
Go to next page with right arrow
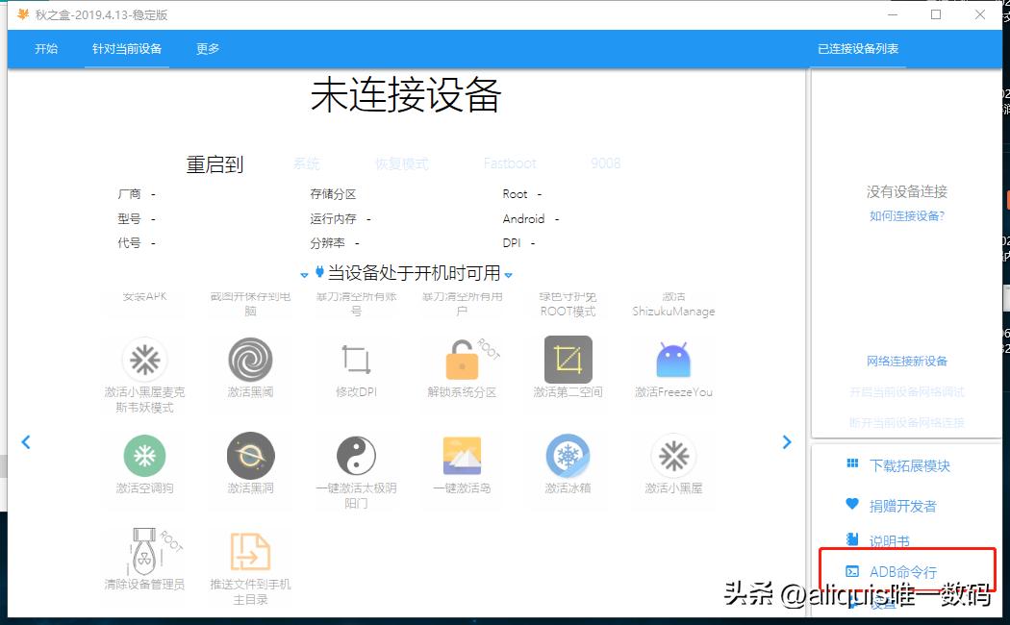[x=787, y=442]
